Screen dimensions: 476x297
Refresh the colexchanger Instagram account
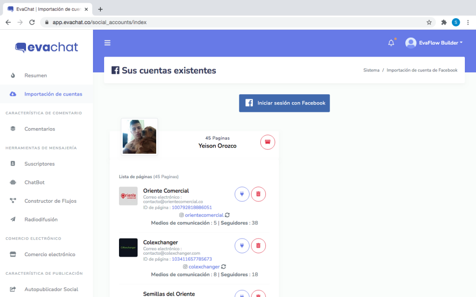[224, 267]
